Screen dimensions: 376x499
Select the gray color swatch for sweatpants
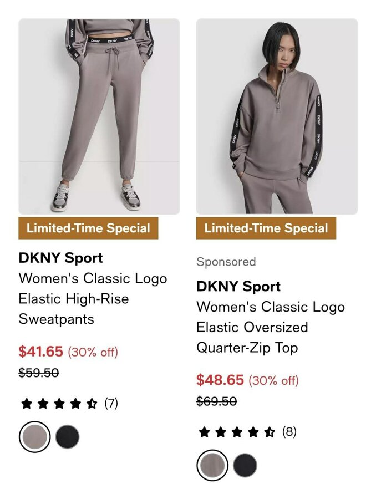35,437
